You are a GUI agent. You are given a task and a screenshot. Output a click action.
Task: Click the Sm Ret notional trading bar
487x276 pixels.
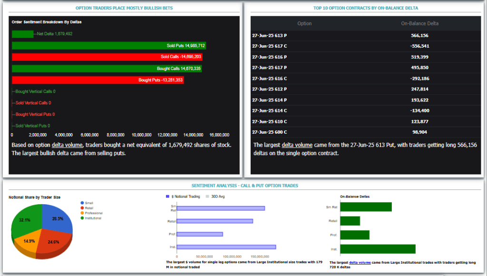[221, 208]
